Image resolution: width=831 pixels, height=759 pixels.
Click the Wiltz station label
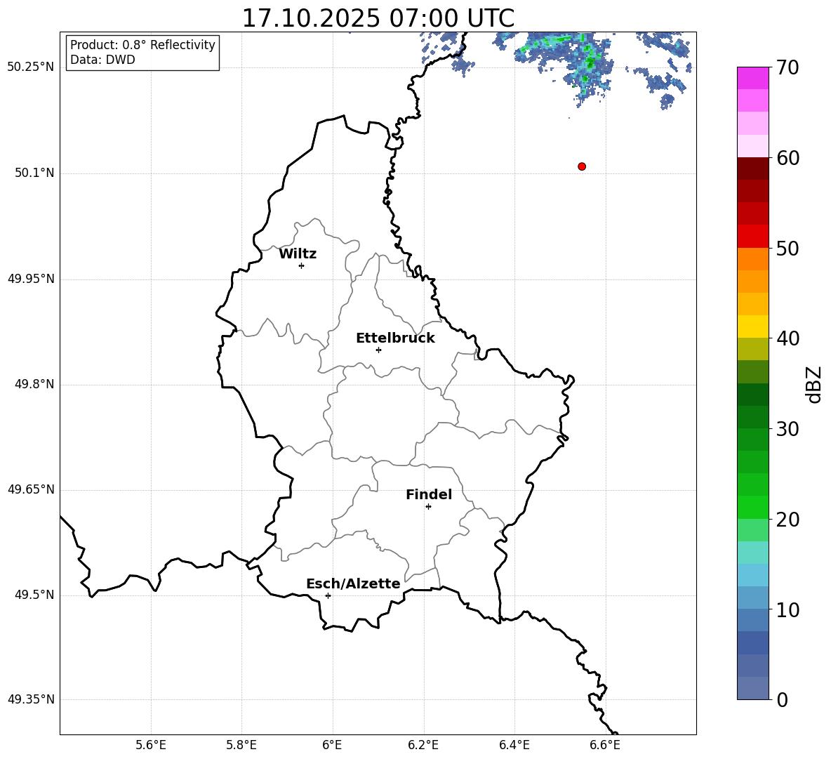298,254
